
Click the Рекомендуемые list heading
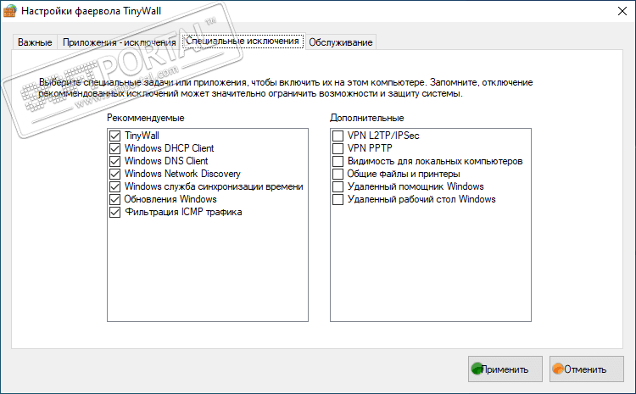146,118
